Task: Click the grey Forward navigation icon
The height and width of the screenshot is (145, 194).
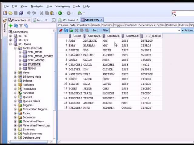Action: (69, 13)
